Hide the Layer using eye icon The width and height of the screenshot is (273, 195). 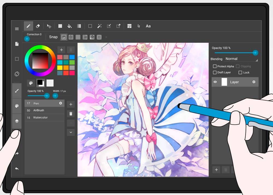click(x=215, y=82)
